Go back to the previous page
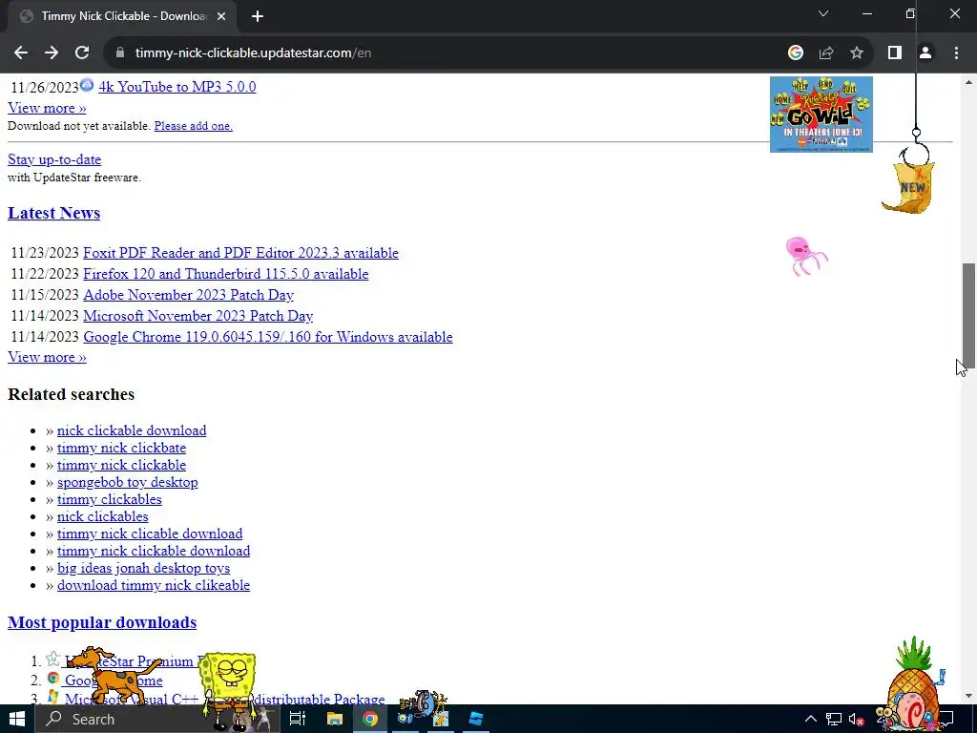This screenshot has width=977, height=733. point(21,53)
